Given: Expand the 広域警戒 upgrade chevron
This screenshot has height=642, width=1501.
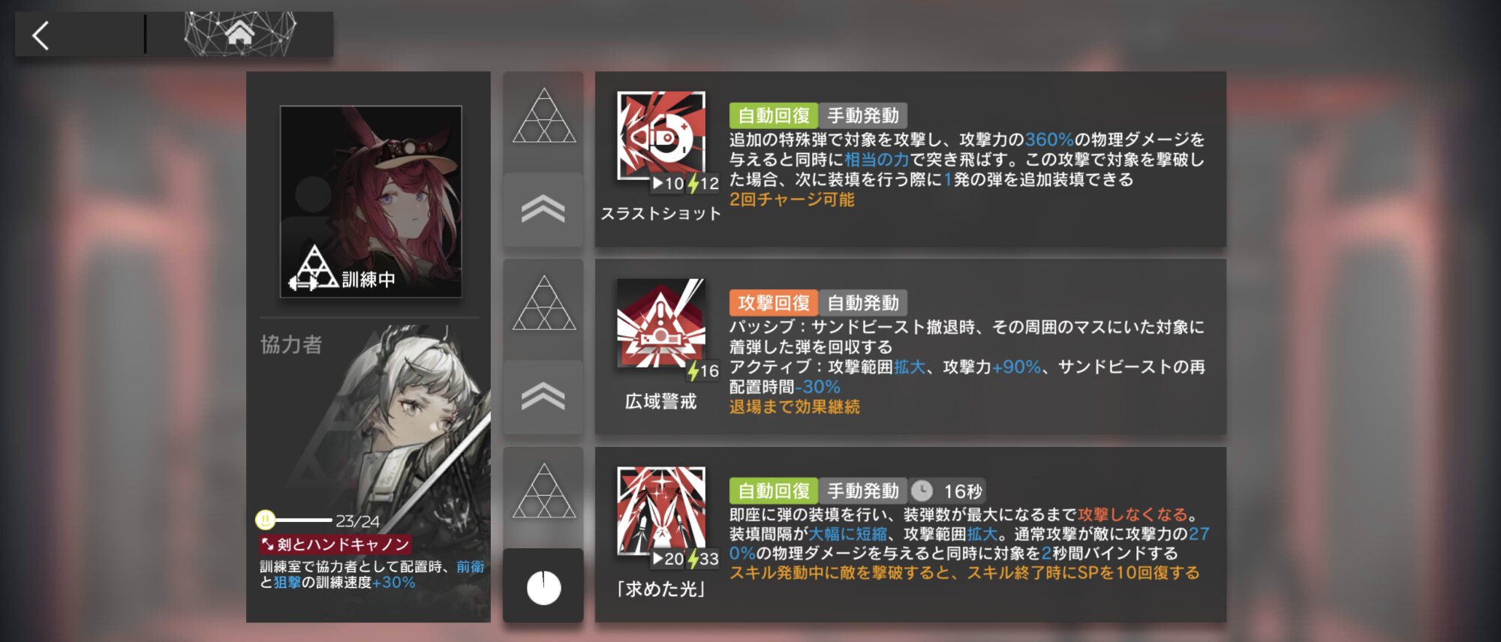Looking at the screenshot, I should (543, 397).
